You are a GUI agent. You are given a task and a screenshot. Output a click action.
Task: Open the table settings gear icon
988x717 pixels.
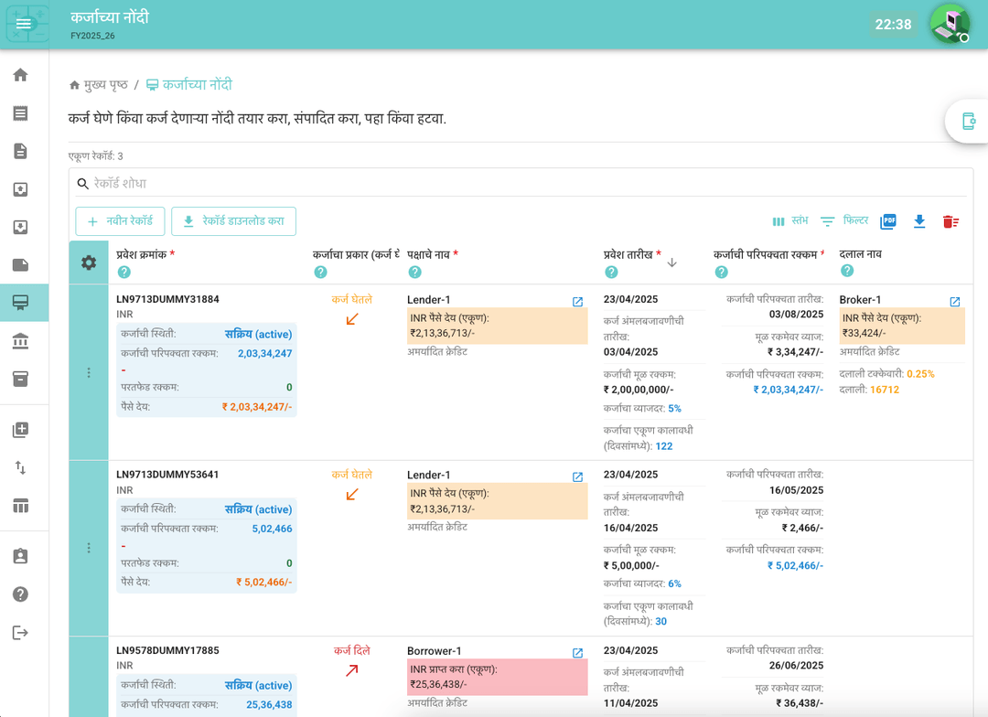(x=89, y=263)
